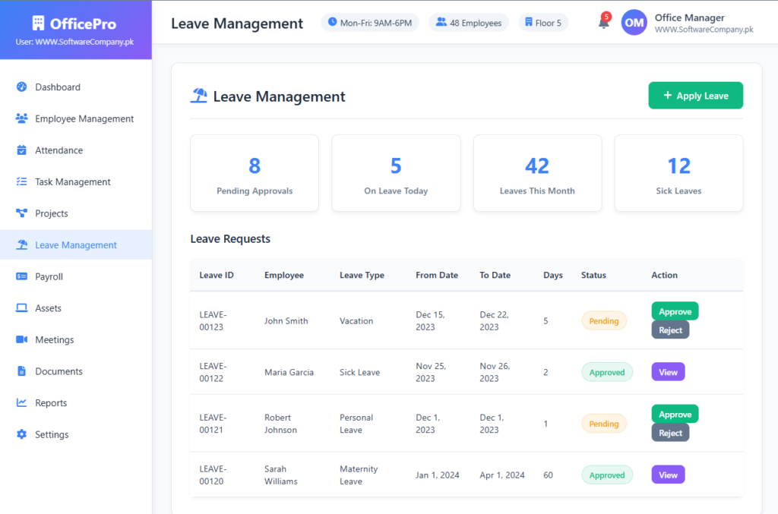
Task: View Maria Garcia's sick leave details
Action: (668, 371)
